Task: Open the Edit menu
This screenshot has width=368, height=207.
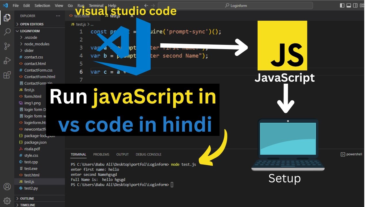Action: click(x=26, y=5)
